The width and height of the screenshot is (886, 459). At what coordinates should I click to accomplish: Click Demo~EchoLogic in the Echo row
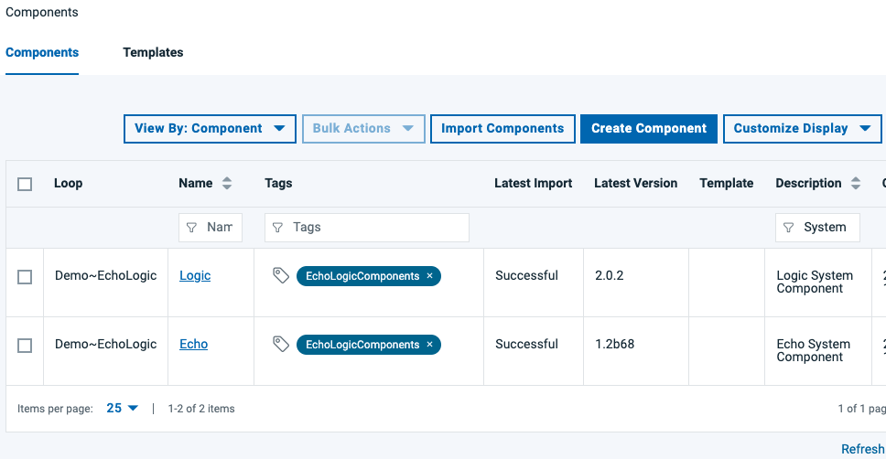coord(105,344)
